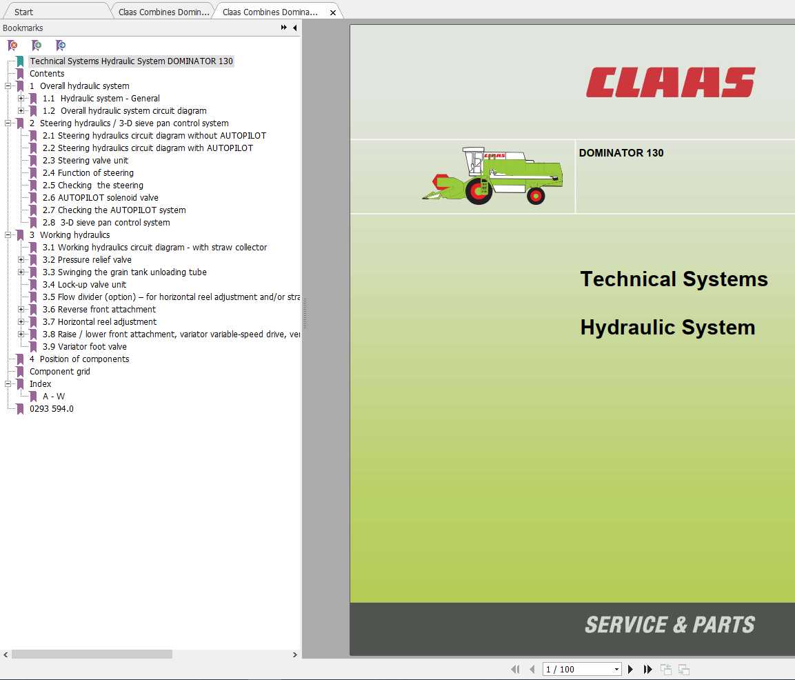The width and height of the screenshot is (795, 680).
Task: Open the page number dropdown
Action: [617, 669]
